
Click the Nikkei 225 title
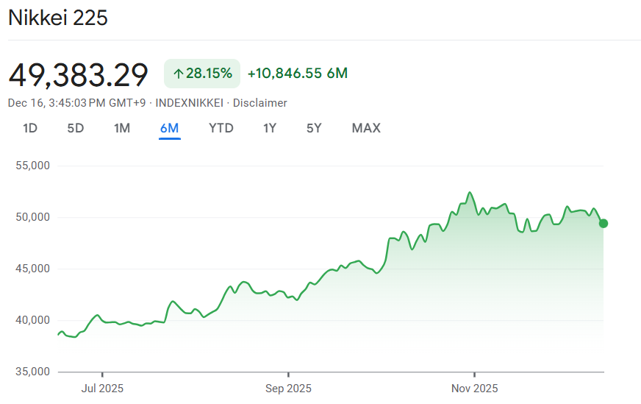(x=58, y=18)
